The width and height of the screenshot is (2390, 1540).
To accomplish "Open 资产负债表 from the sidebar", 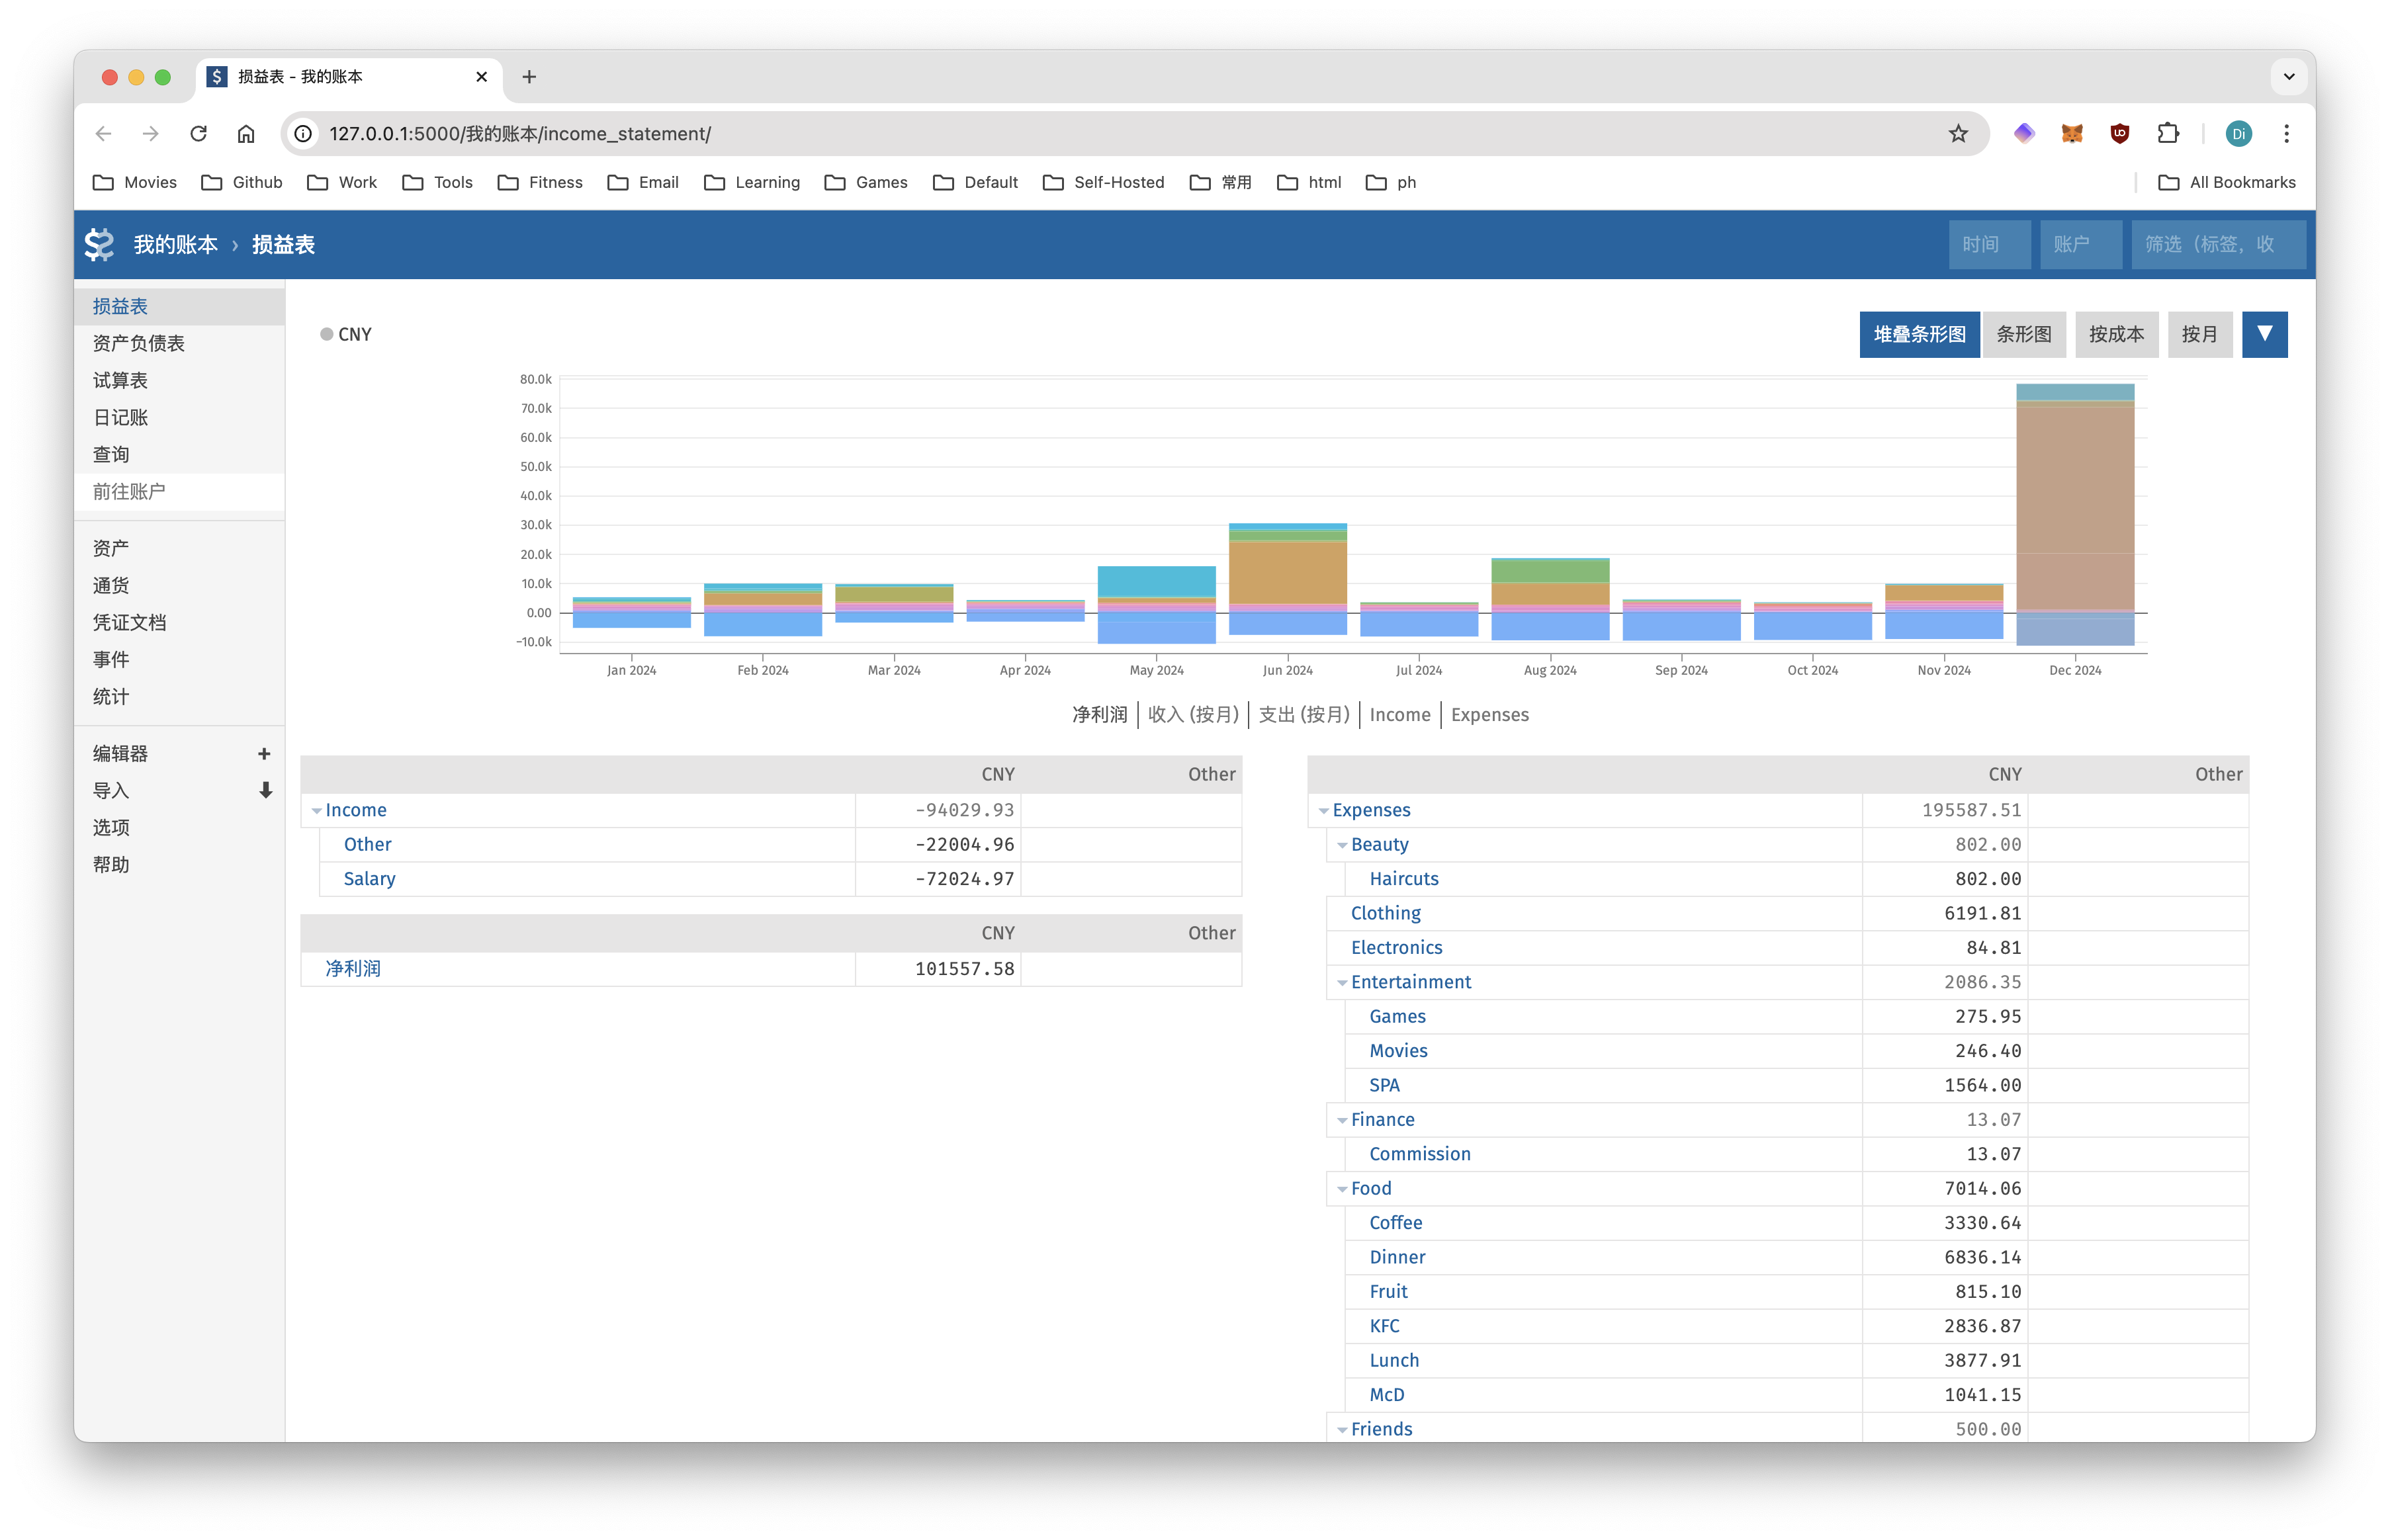I will pos(139,343).
